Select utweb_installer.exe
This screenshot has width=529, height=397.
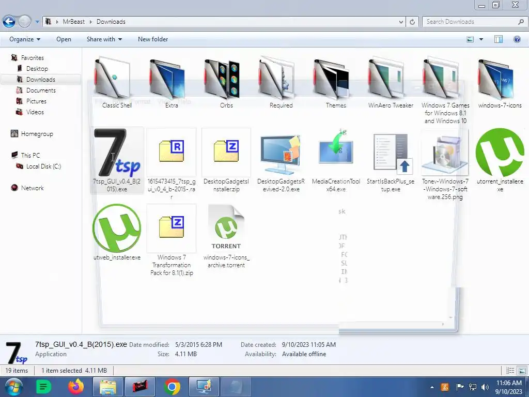pyautogui.click(x=117, y=232)
